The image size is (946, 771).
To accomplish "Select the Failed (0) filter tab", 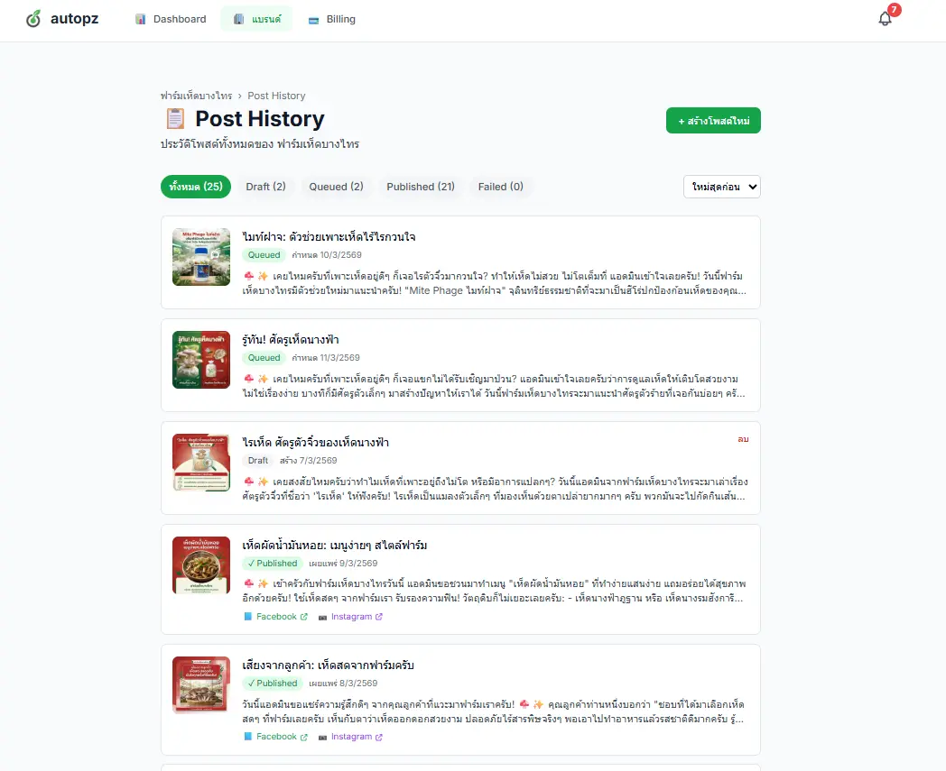I will (500, 187).
